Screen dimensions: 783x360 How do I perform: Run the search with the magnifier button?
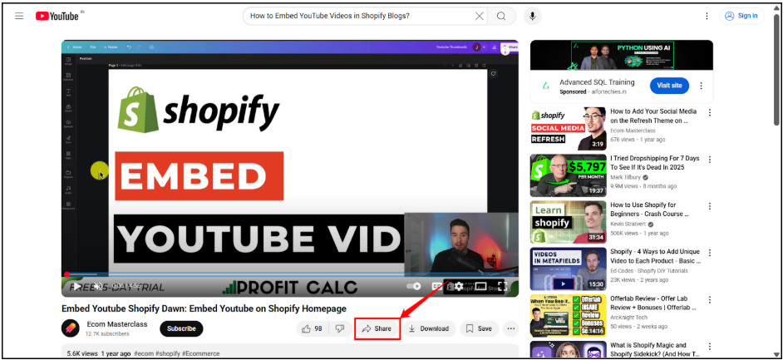(501, 16)
